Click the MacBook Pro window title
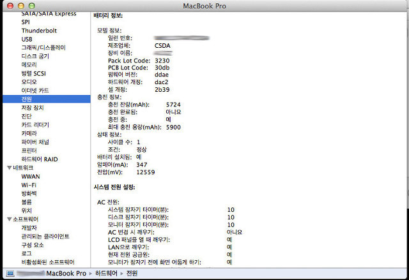The image size is (409, 280). coord(204,6)
